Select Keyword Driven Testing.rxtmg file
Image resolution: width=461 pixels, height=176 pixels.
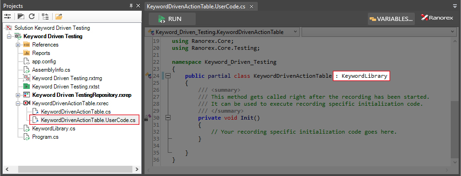67,78
